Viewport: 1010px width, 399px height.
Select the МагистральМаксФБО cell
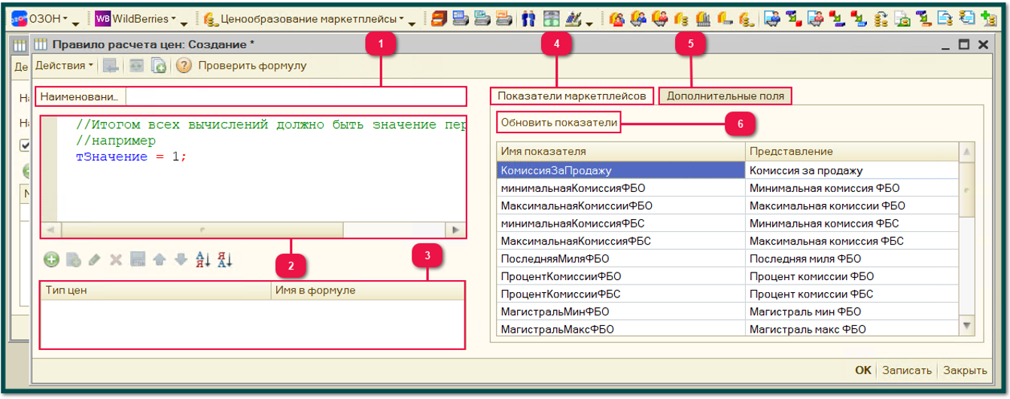click(621, 329)
